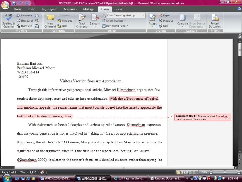Click the Translate tool
Screen dimensions: 242x182
coord(24,26)
